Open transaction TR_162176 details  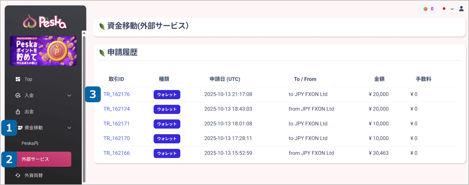(117, 94)
